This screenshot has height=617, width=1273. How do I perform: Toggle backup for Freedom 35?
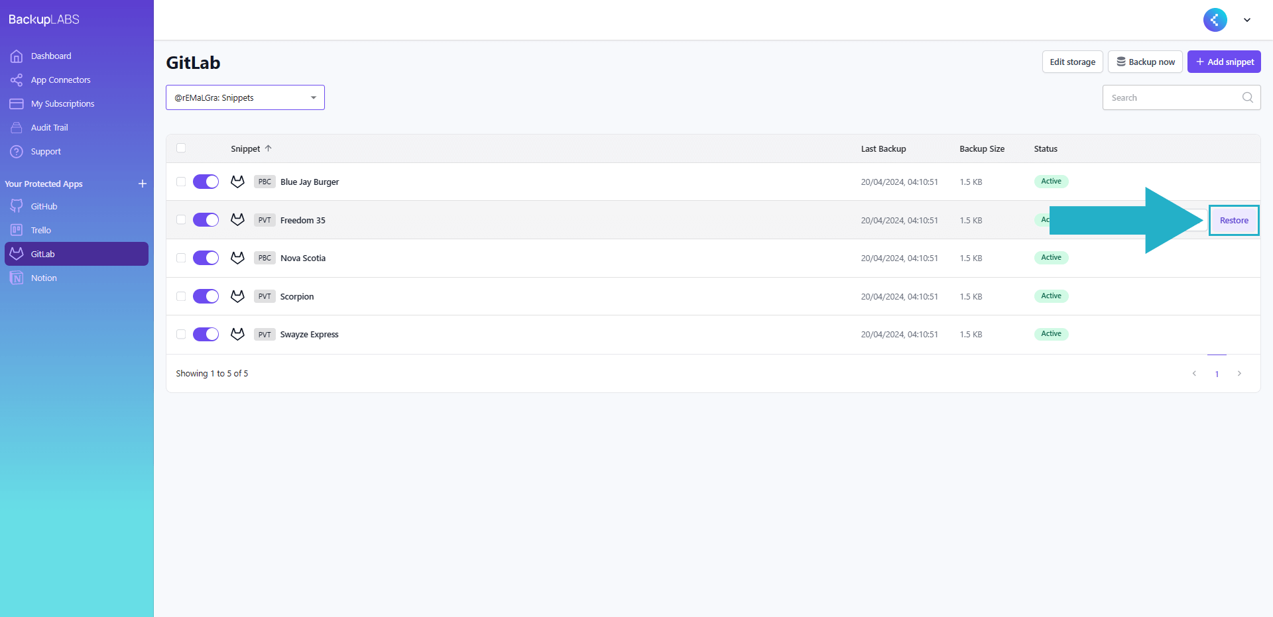pos(206,219)
